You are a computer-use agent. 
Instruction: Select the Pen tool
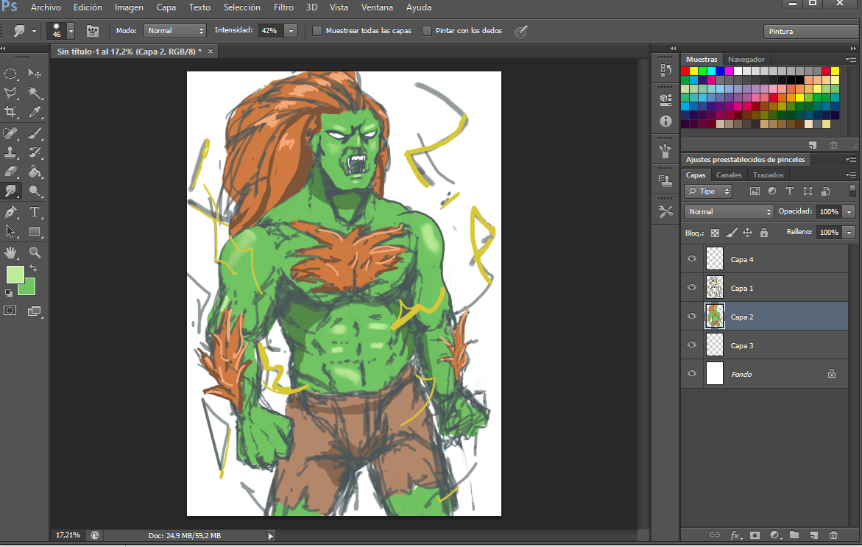10,212
